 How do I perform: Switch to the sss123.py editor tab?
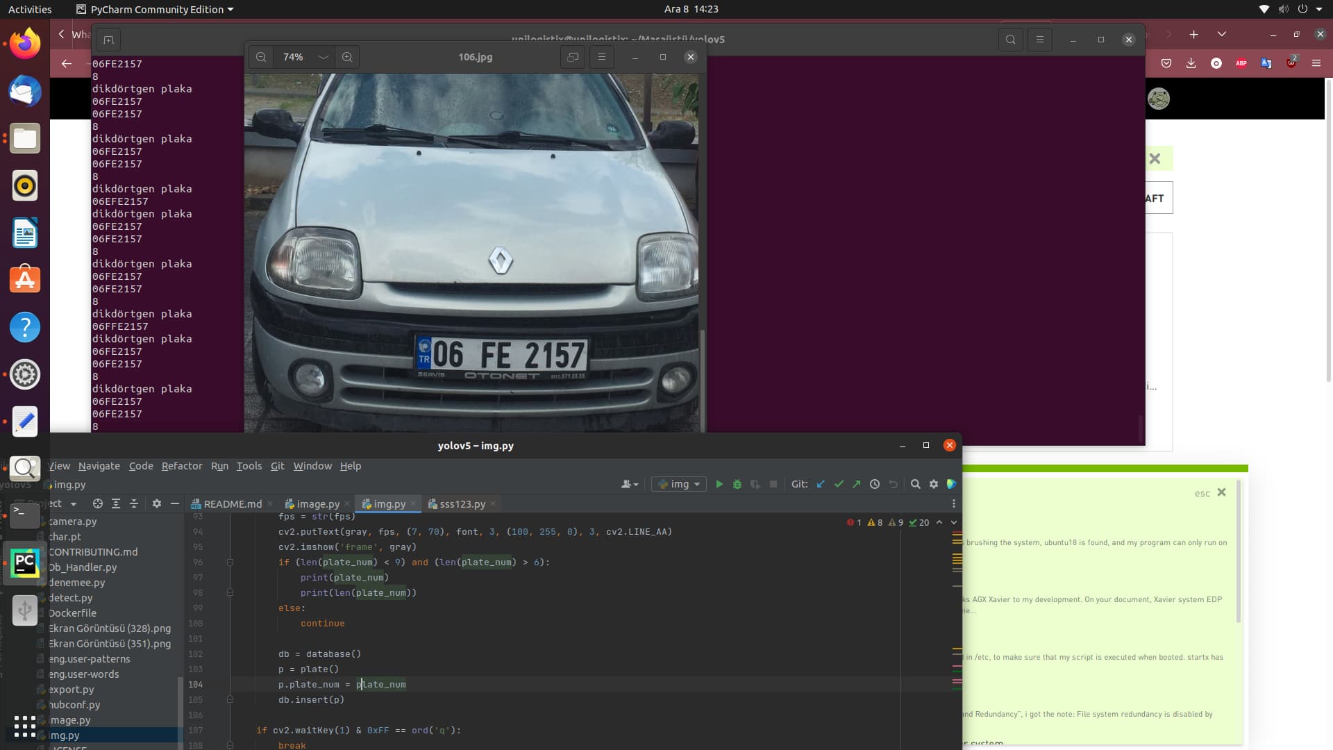[462, 504]
